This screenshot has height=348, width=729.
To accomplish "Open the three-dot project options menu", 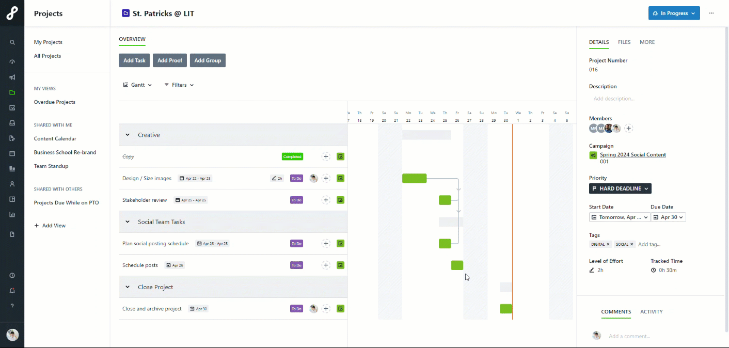I will pos(711,13).
